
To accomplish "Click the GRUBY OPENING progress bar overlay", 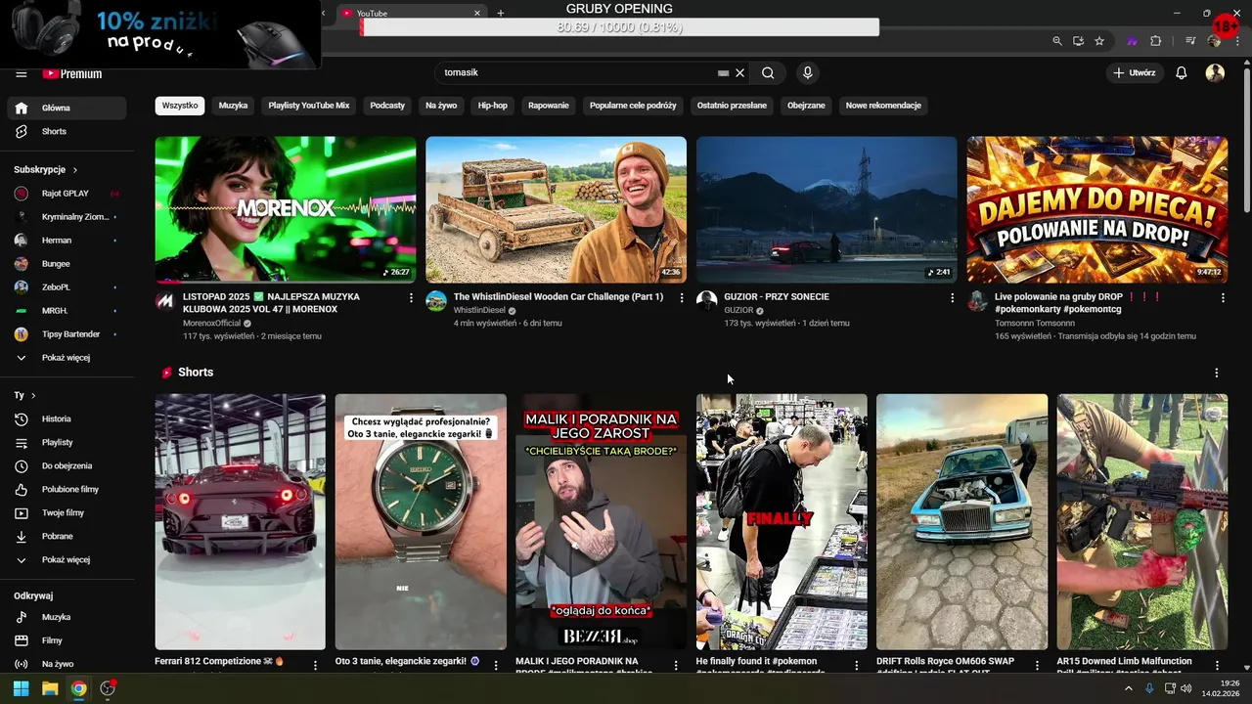I will pyautogui.click(x=620, y=27).
